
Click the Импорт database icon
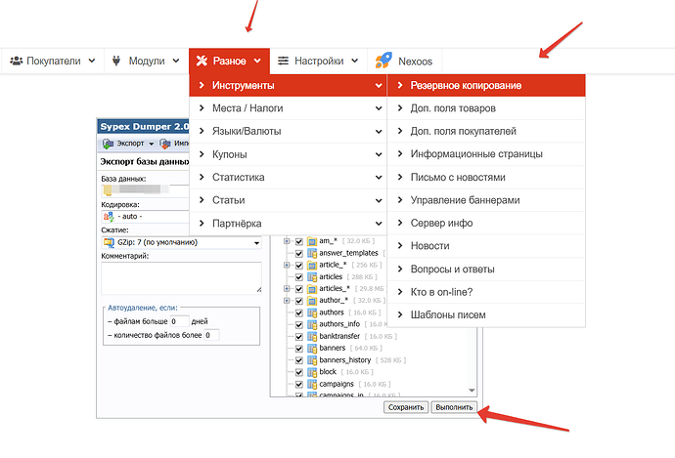(x=165, y=144)
